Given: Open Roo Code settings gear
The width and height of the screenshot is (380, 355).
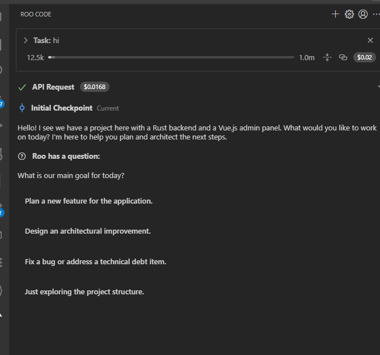Looking at the screenshot, I should pos(349,14).
